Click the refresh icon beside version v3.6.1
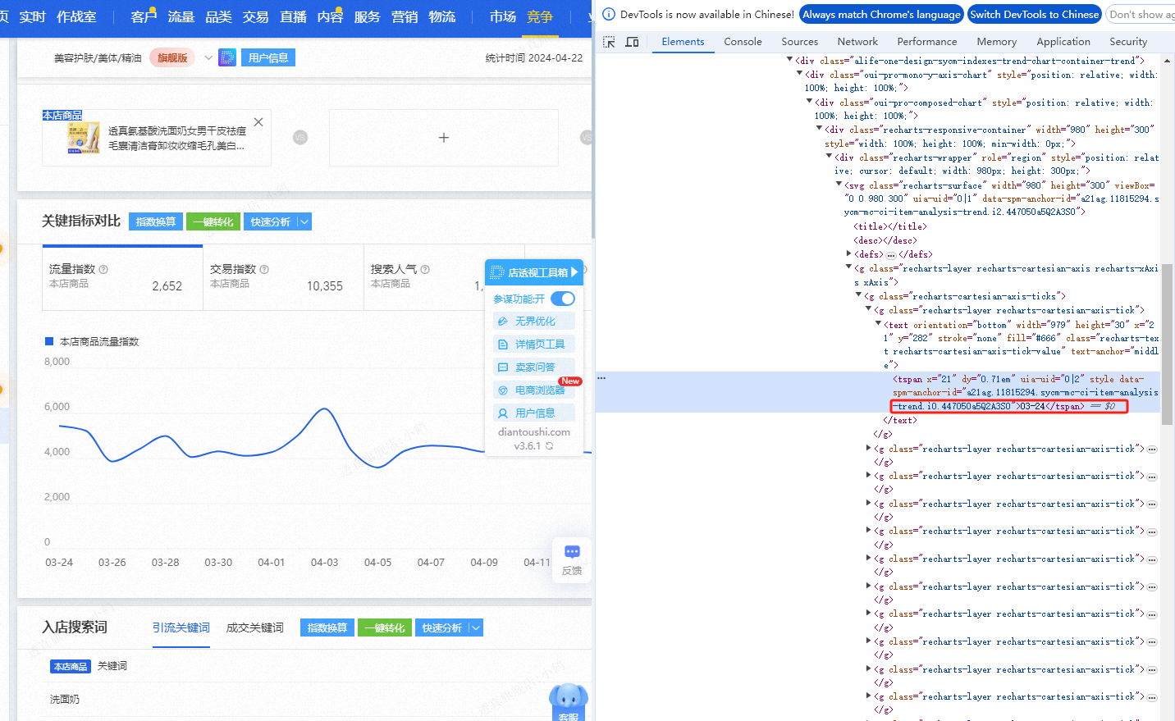This screenshot has height=721, width=1175. [x=550, y=446]
